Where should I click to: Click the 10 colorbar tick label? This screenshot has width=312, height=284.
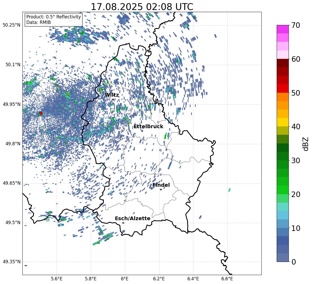tap(296, 228)
